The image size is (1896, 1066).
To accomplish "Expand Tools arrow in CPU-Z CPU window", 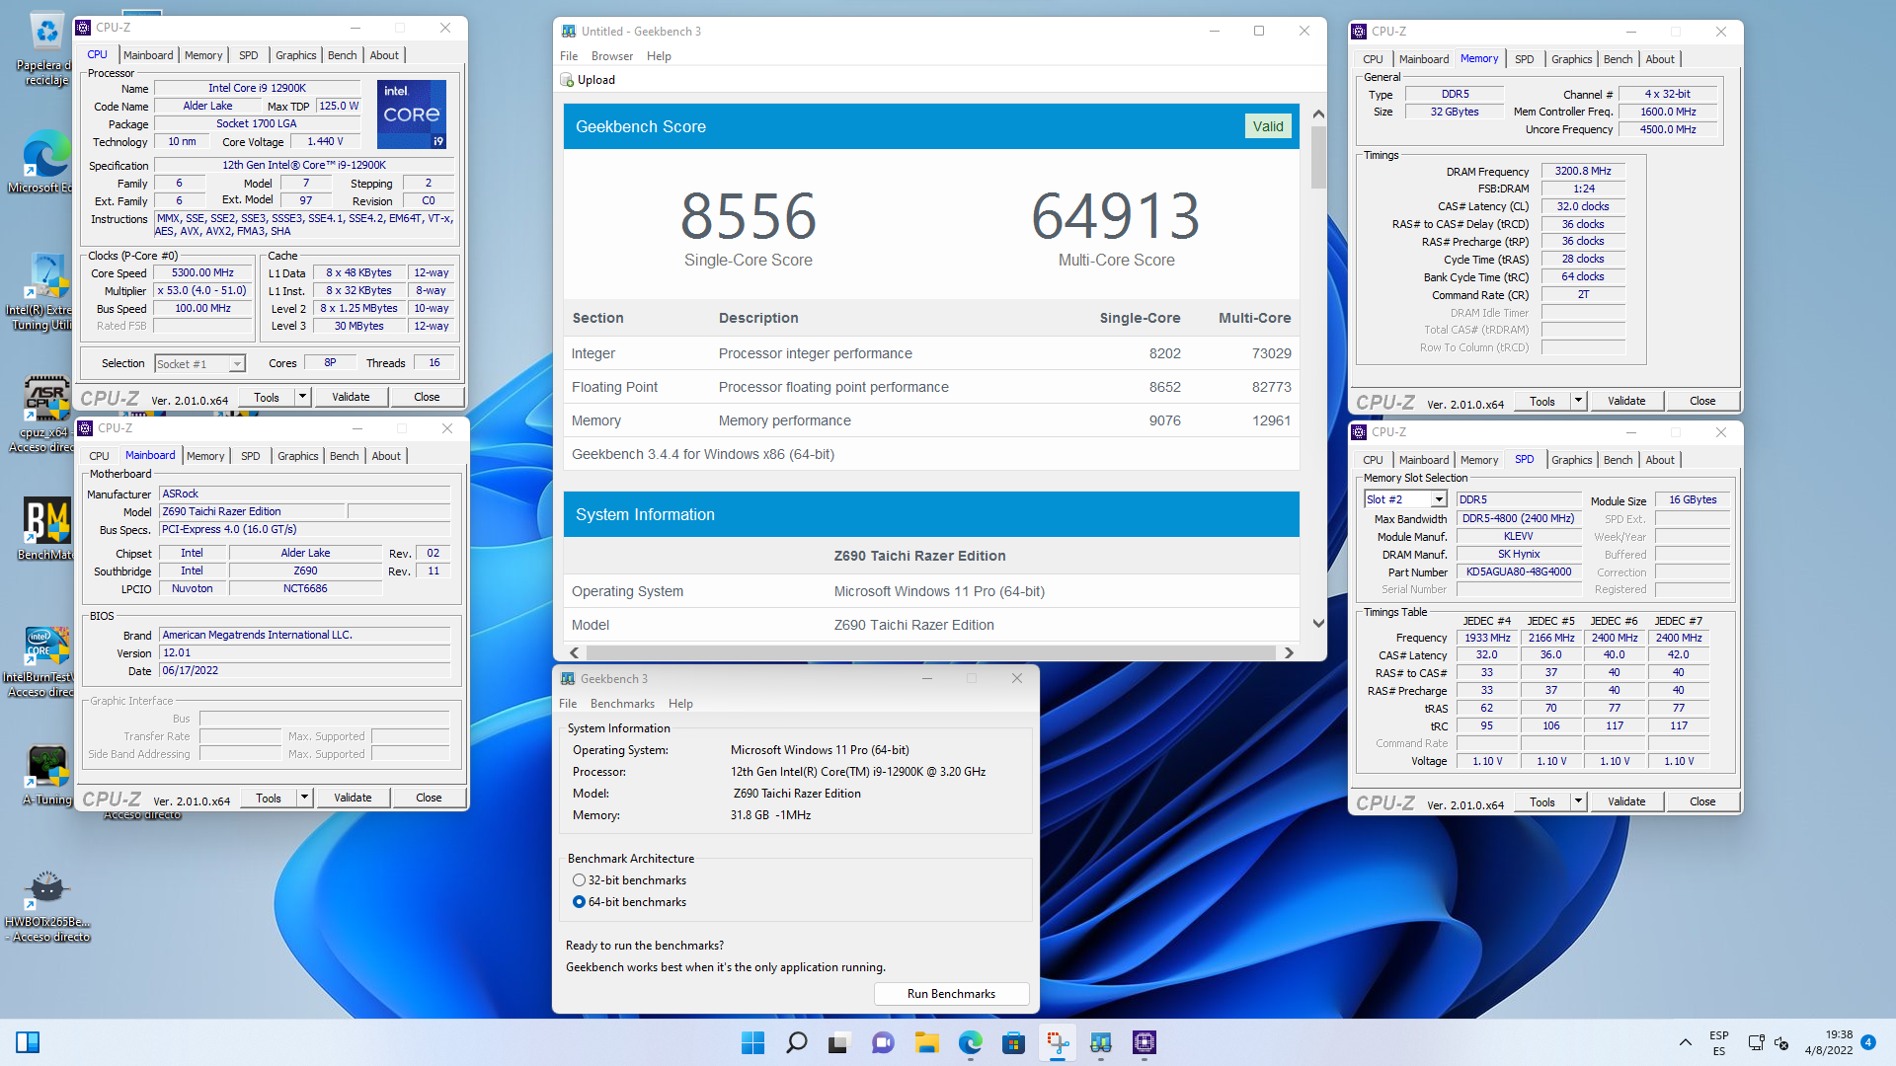I will click(x=303, y=397).
